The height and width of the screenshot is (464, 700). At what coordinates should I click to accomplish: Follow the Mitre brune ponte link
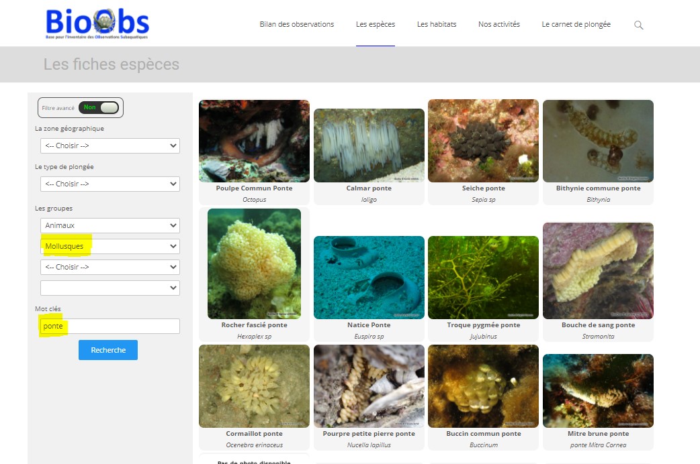click(x=598, y=433)
